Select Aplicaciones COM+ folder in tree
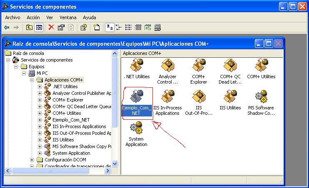Screen dimensions: 309x188 pos(64,80)
